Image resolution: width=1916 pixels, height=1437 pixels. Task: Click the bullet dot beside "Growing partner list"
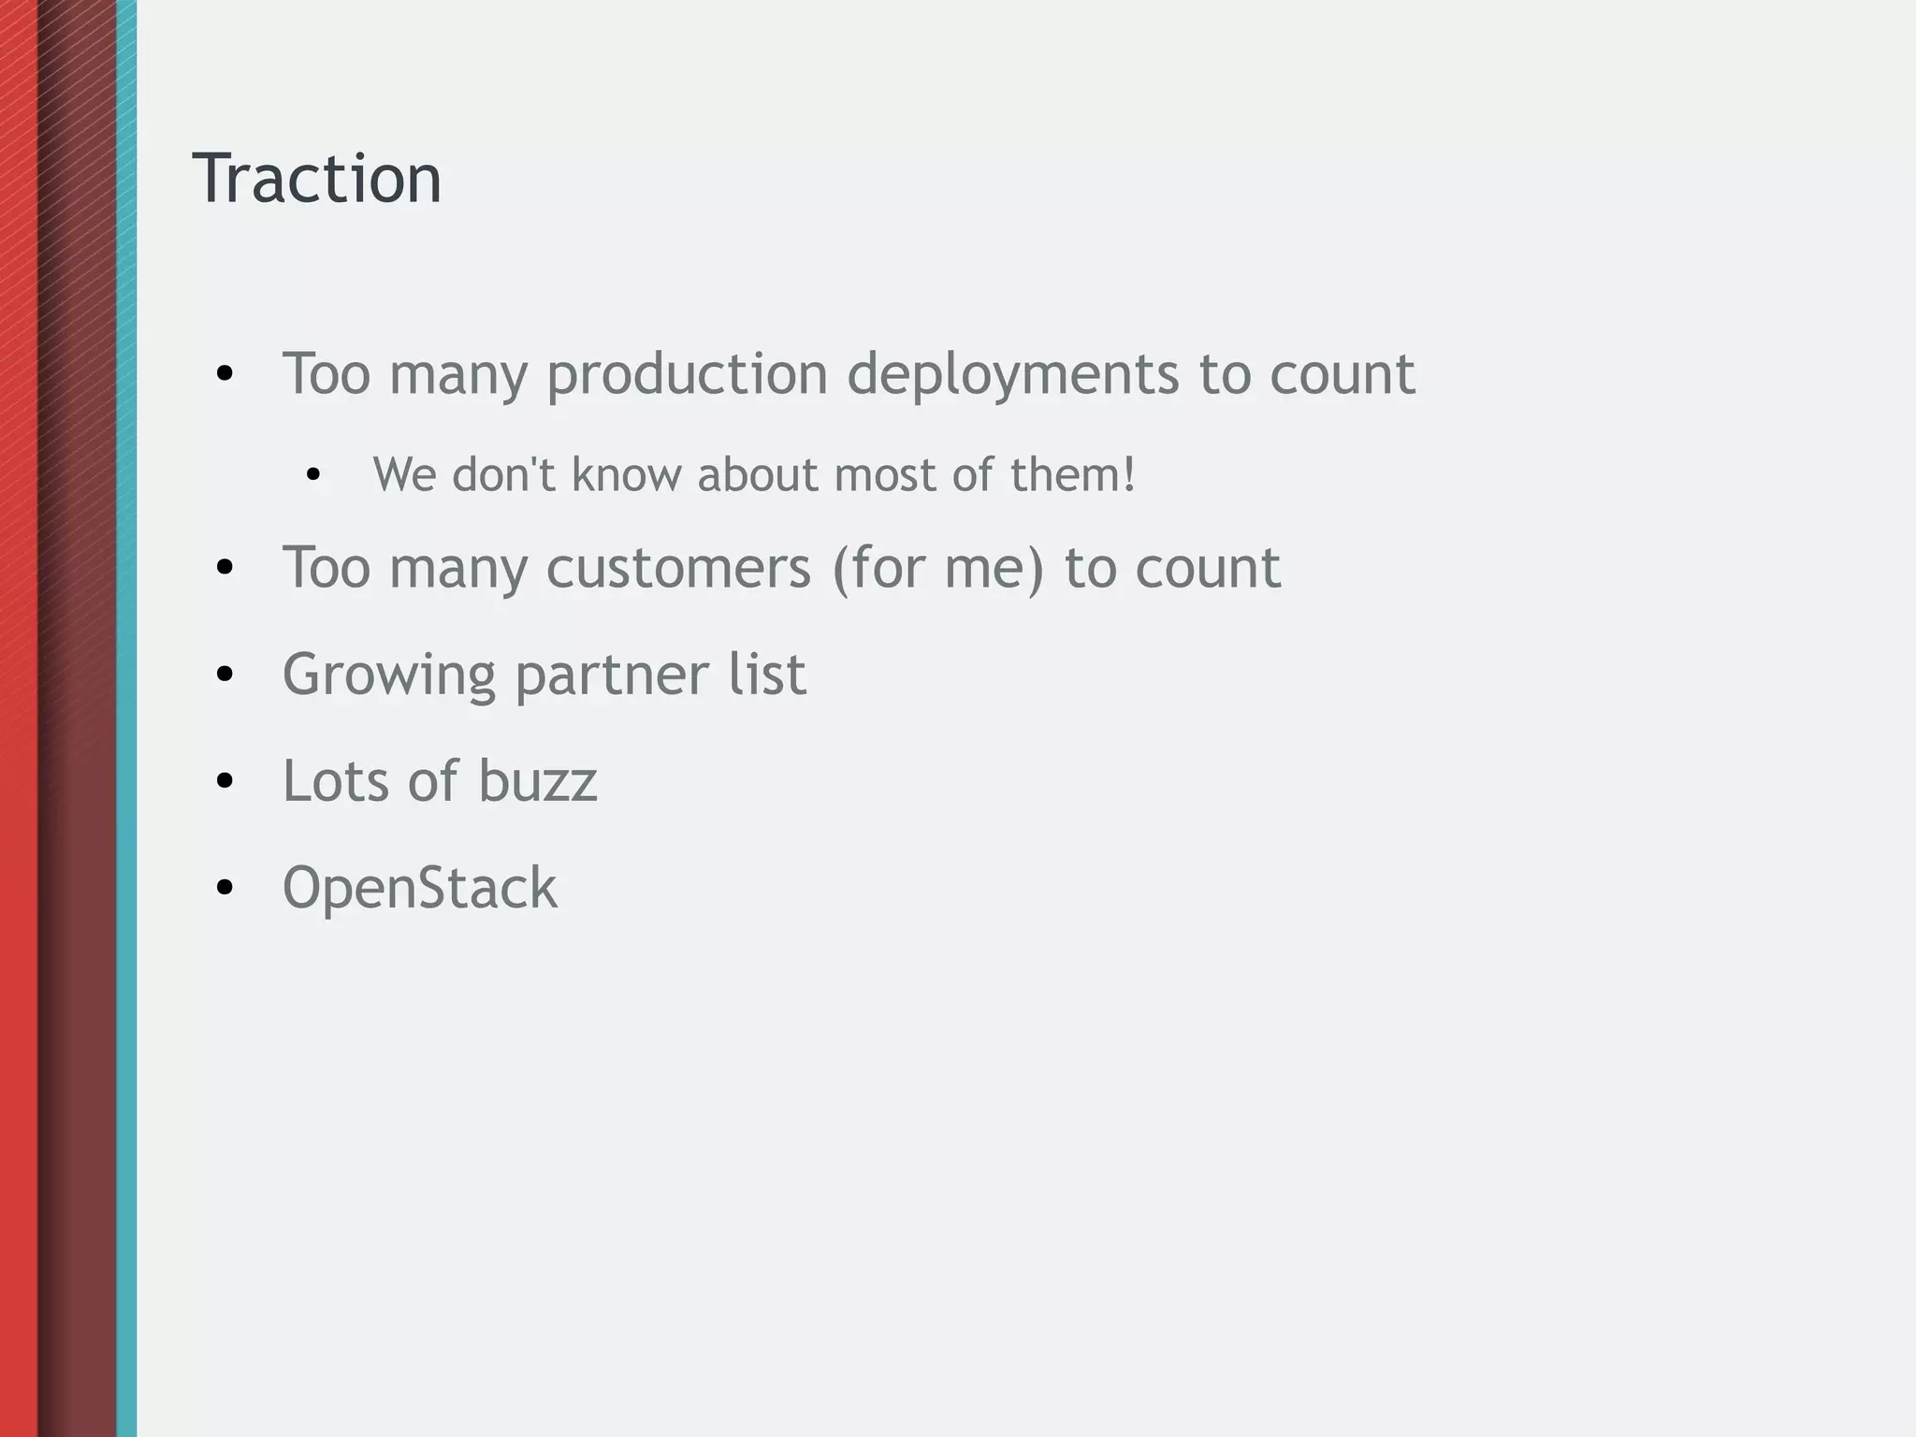pyautogui.click(x=224, y=675)
